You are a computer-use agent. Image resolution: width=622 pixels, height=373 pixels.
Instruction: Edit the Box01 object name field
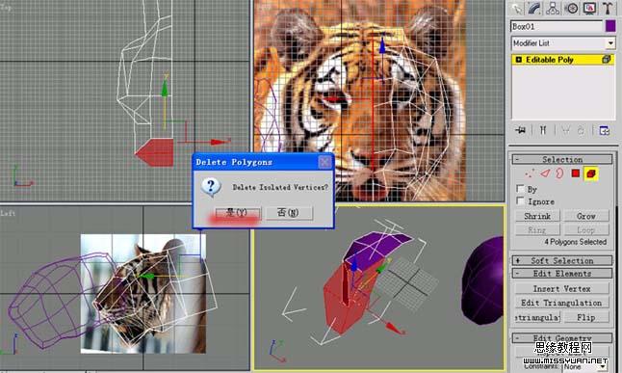tap(557, 27)
